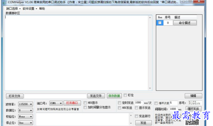Viewport: 213px width, 126px height.
Task: Click the timed send interval field showing 1000
Action: point(139,102)
